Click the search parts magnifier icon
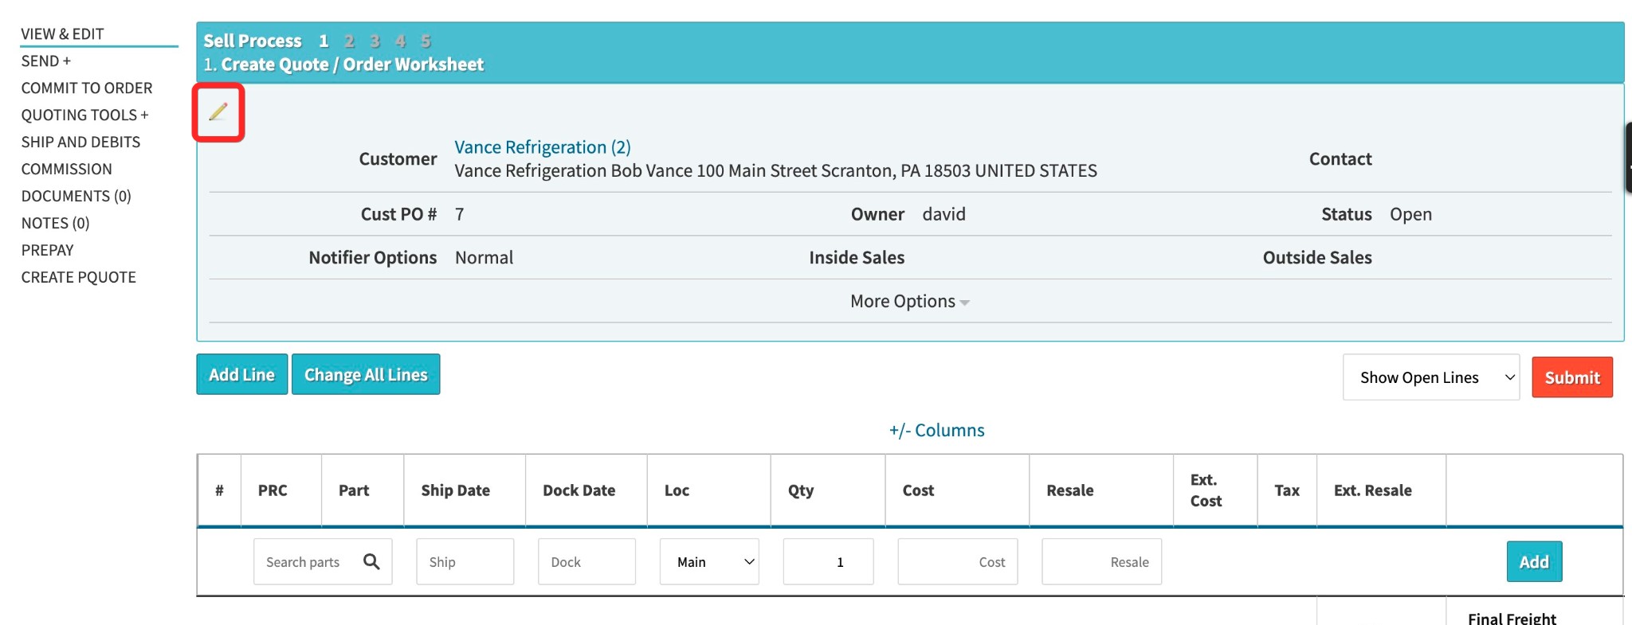This screenshot has height=625, width=1632. (x=371, y=561)
